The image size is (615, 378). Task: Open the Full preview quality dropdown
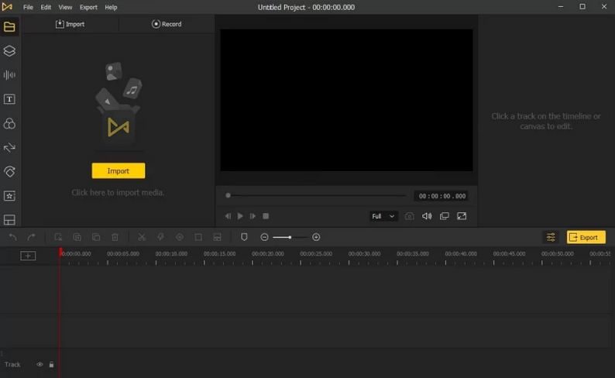tap(383, 216)
